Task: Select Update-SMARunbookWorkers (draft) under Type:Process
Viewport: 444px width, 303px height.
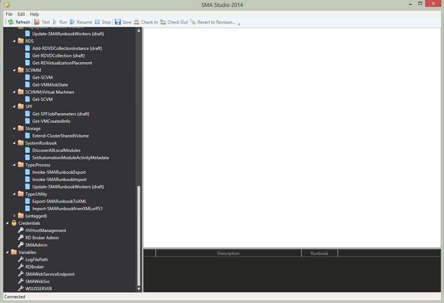Action: (68, 186)
